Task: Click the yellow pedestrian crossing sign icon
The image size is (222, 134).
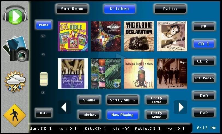Action: click(x=15, y=115)
